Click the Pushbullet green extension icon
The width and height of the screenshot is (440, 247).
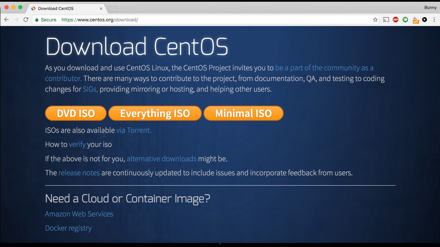tap(405, 20)
